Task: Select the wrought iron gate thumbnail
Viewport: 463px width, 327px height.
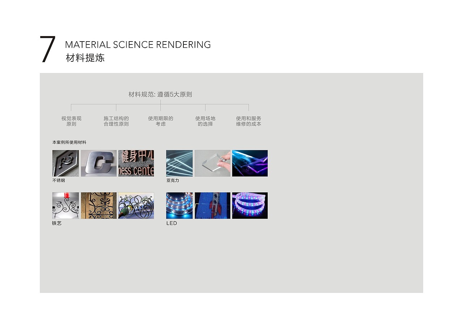Action: point(99,206)
